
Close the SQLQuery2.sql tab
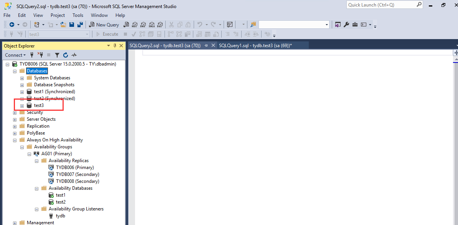click(213, 46)
